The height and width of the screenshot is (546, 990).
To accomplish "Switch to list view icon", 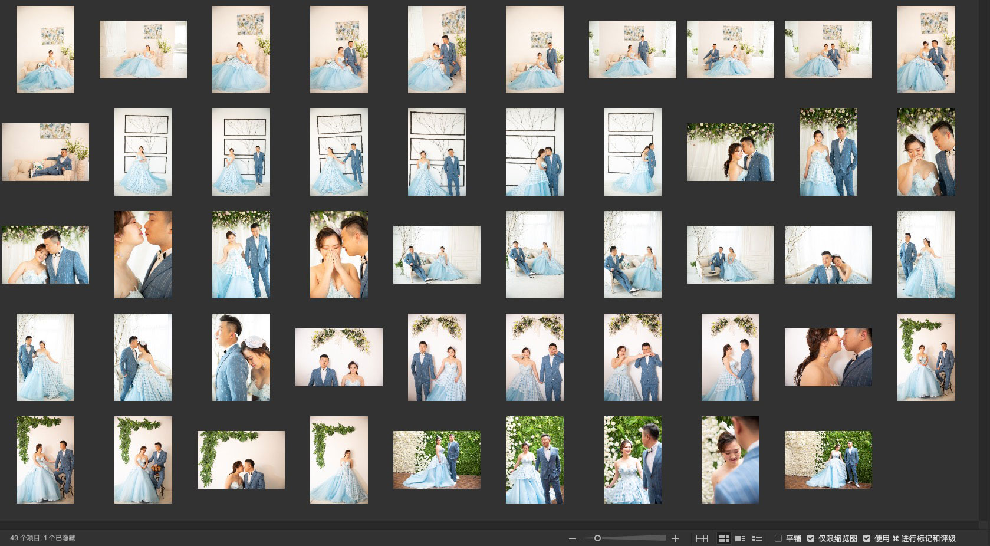I will [x=757, y=538].
